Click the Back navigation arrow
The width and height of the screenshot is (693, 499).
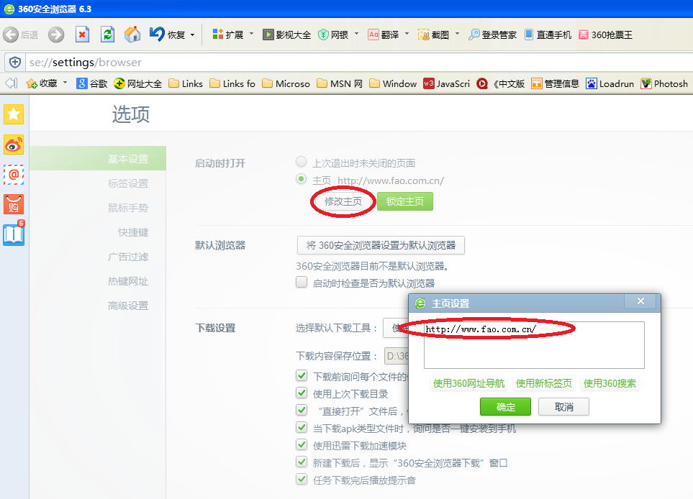11,35
